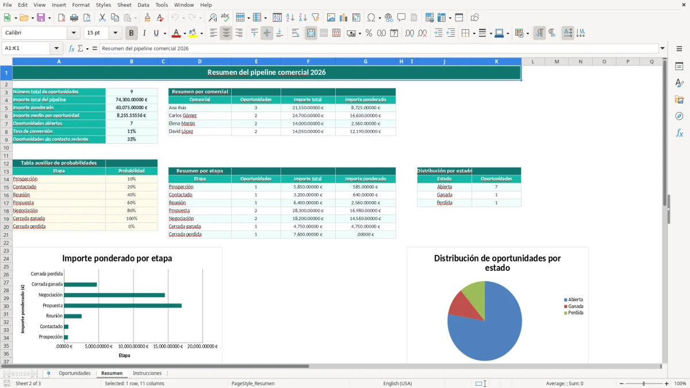Increase the cell indent
Image resolution: width=690 pixels, height=388 pixels.
click(438, 33)
